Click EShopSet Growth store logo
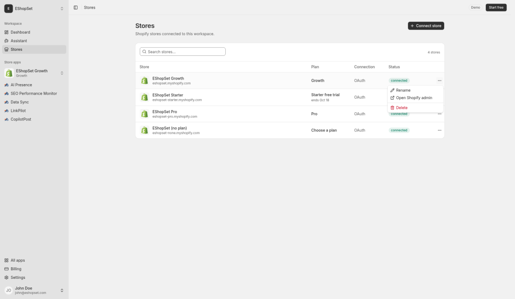Viewport: 515px width, 299px height. [144, 81]
